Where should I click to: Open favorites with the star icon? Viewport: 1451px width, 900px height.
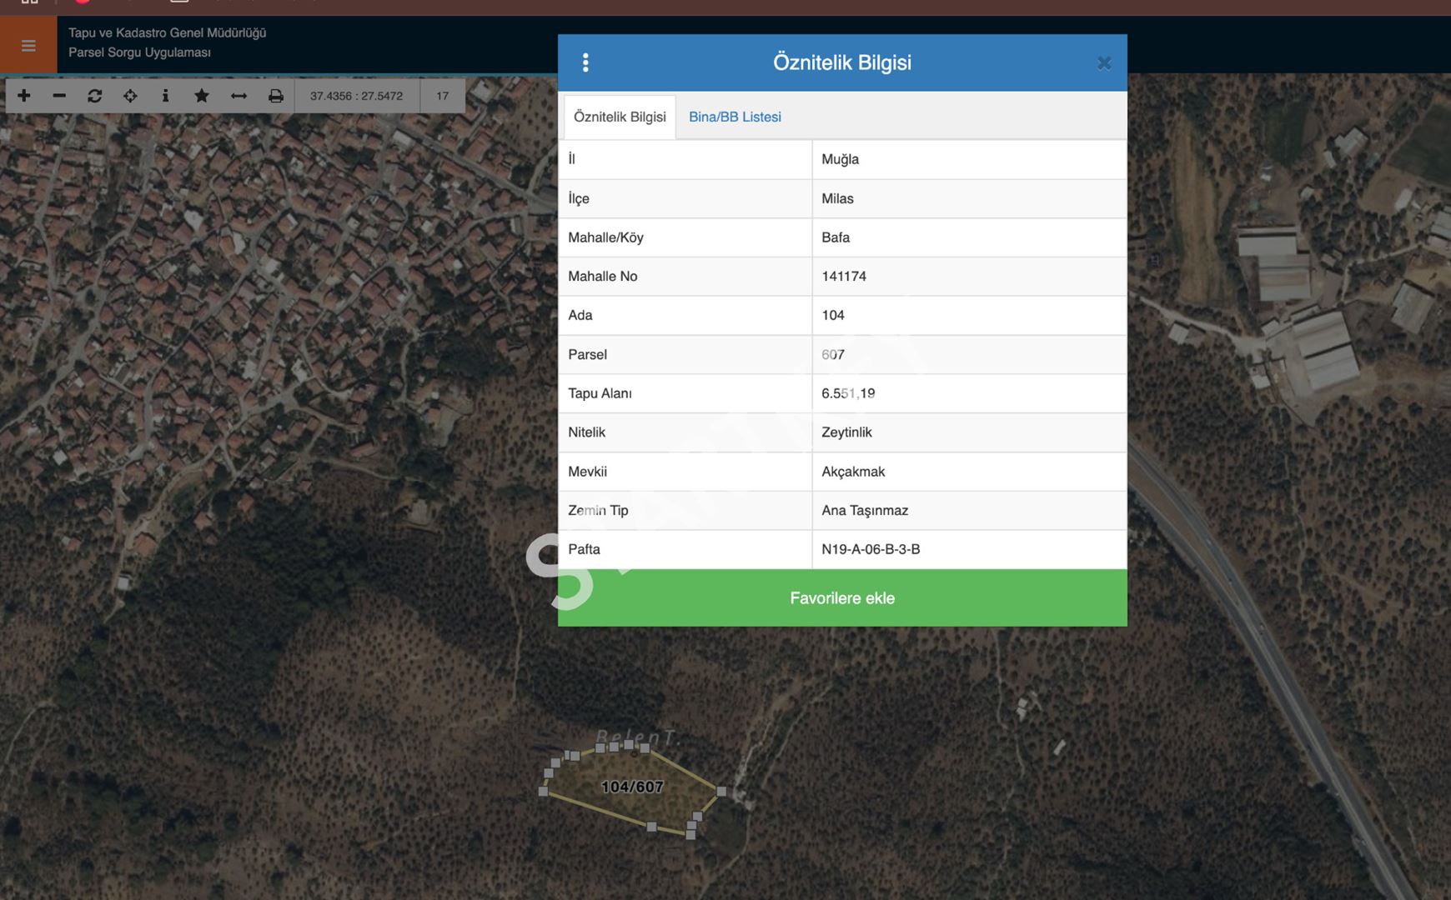click(201, 96)
